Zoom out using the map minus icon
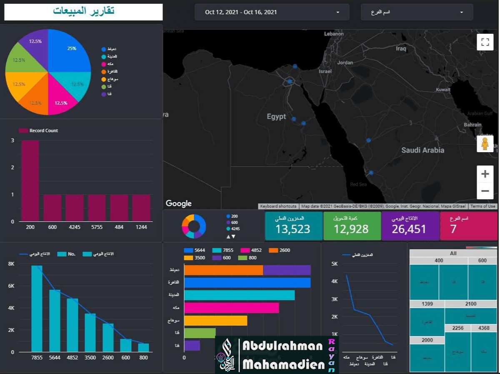Screen dimensions: 500x374 [x=485, y=191]
